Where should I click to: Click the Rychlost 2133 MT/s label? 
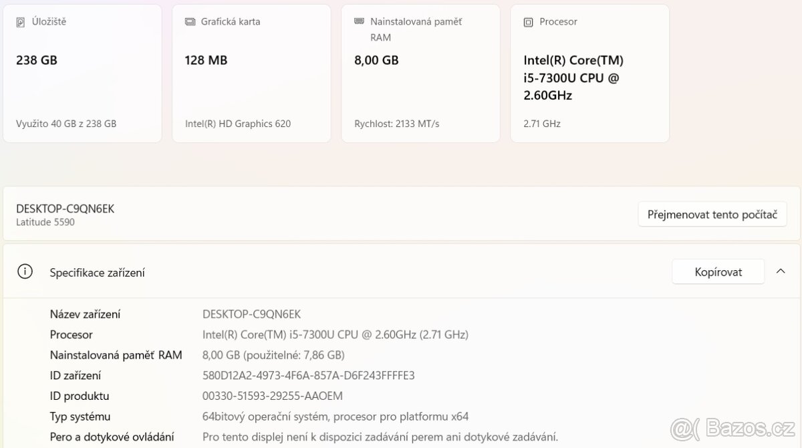click(394, 123)
